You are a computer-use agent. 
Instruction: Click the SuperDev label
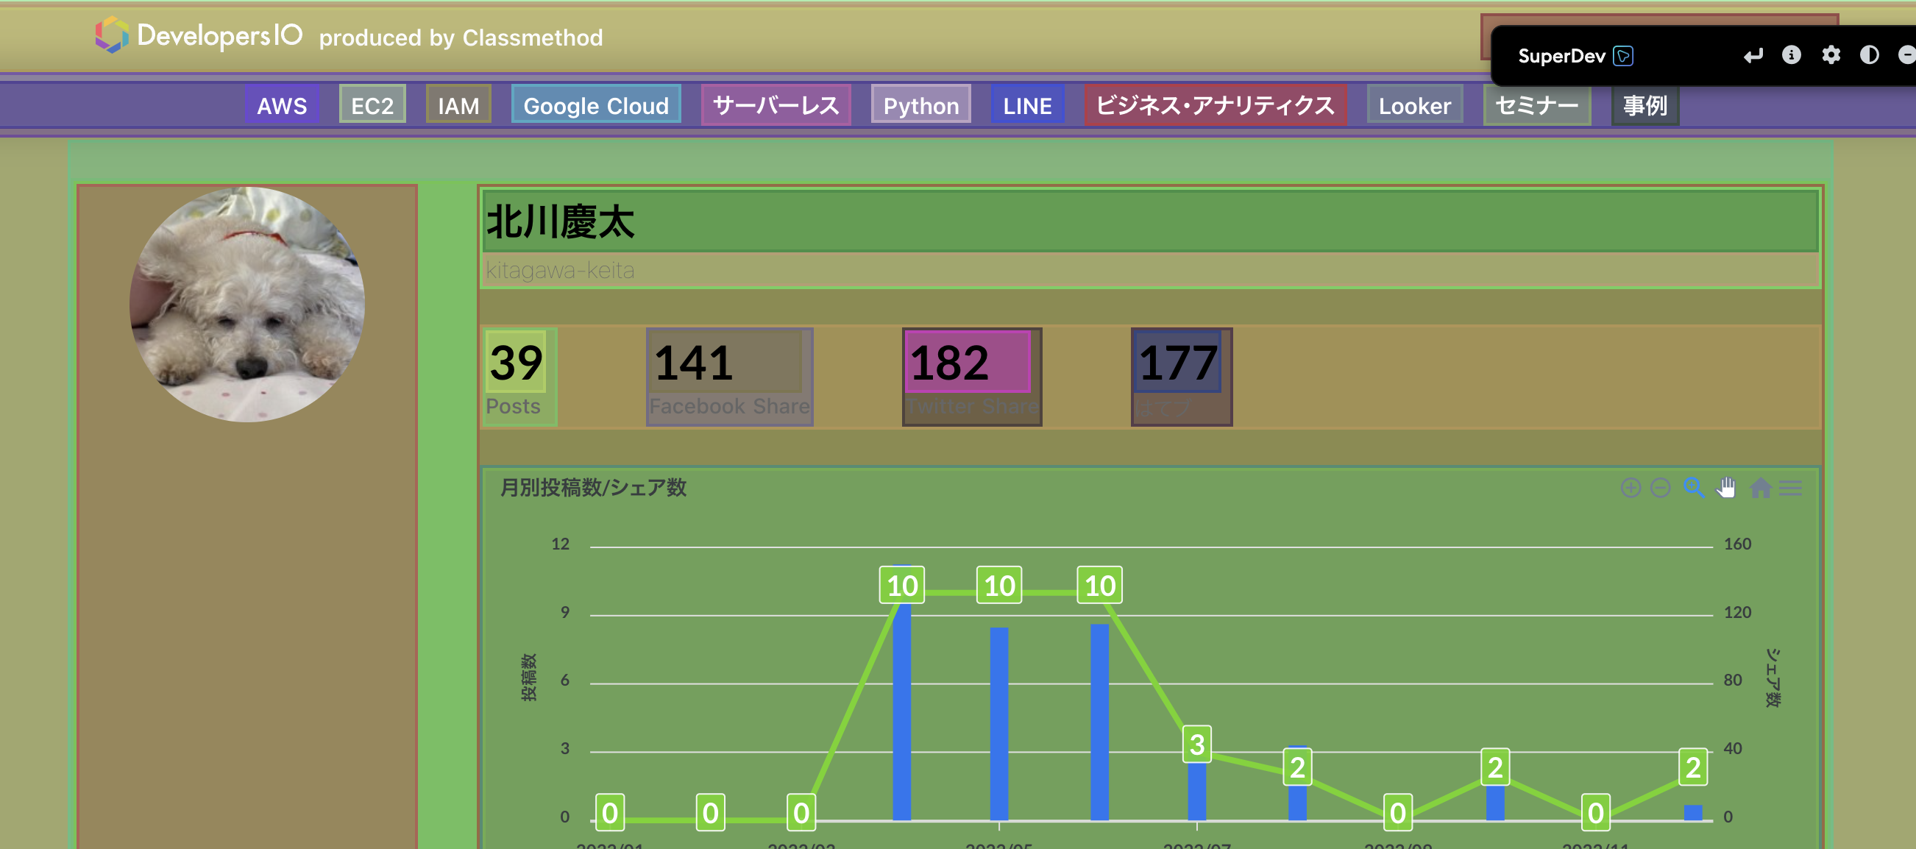[x=1561, y=56]
